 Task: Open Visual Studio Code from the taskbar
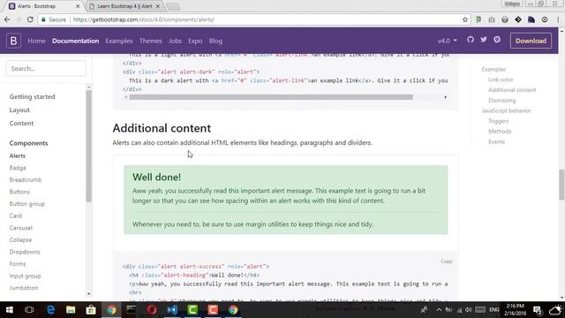[172, 310]
